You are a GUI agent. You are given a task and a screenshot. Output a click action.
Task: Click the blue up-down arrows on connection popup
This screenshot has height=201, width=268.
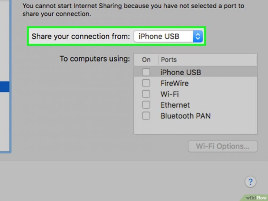point(198,37)
